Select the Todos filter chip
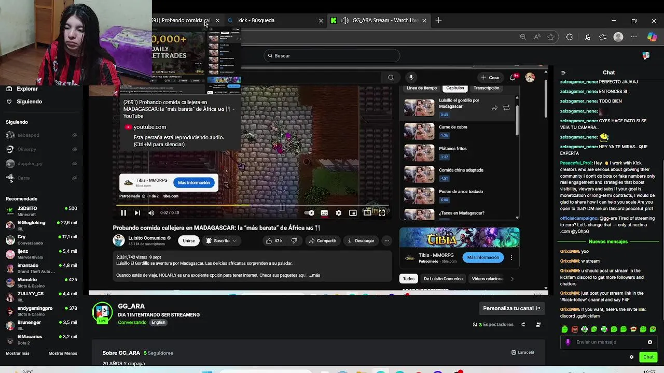The width and height of the screenshot is (664, 373). [x=409, y=279]
